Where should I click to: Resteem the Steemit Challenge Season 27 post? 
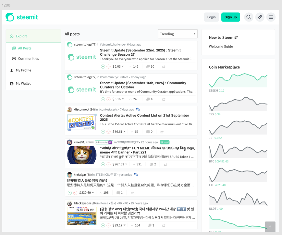coord(164,67)
